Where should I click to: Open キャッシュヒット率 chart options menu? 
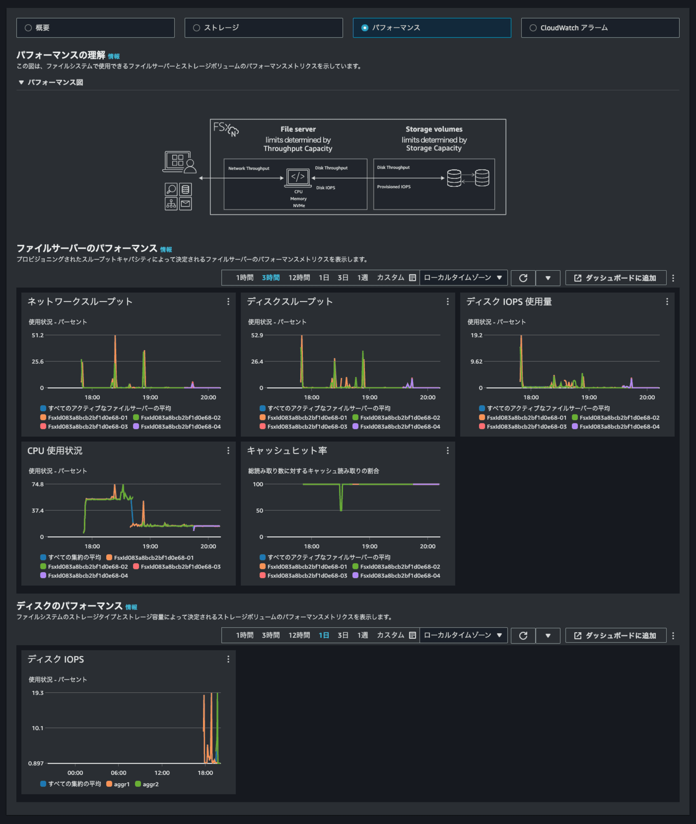pos(448,451)
